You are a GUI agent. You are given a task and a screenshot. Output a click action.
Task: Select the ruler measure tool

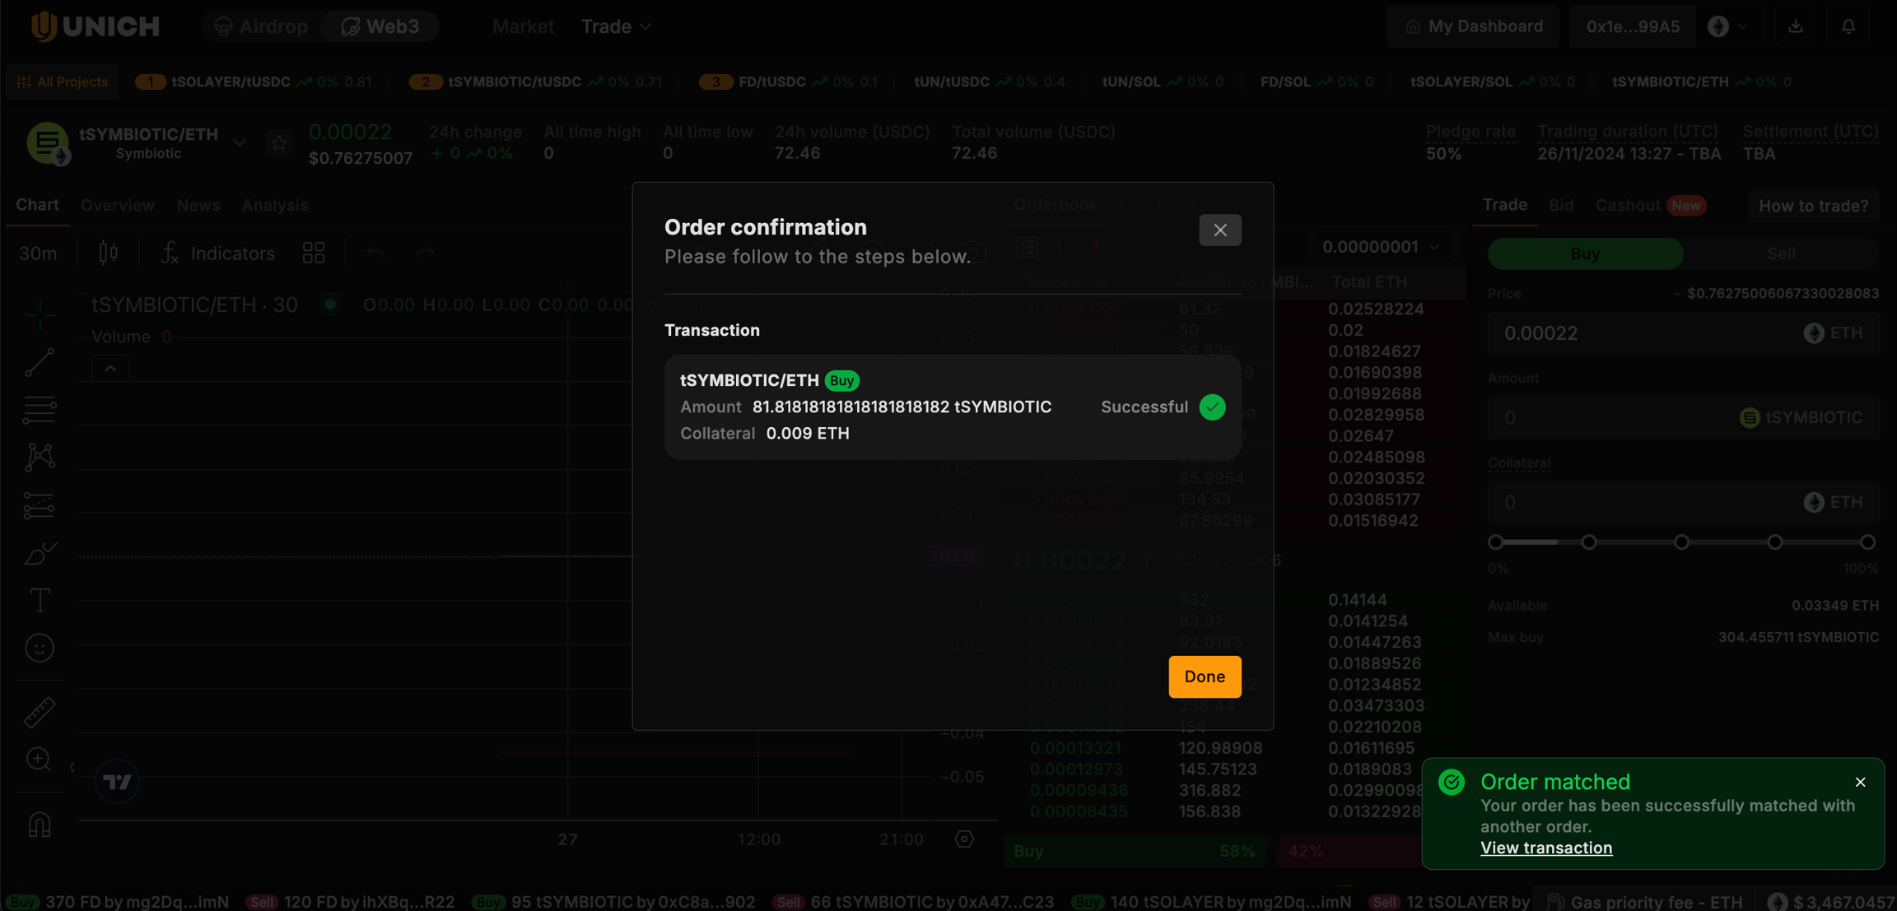[x=40, y=712]
